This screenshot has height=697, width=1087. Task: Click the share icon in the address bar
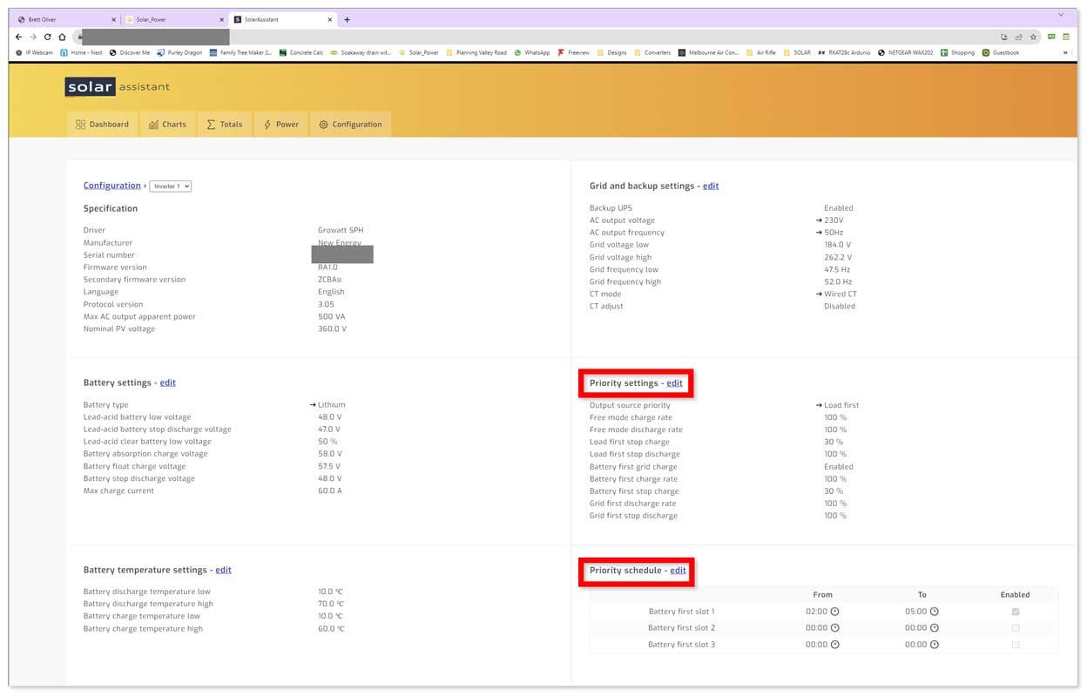[1018, 37]
